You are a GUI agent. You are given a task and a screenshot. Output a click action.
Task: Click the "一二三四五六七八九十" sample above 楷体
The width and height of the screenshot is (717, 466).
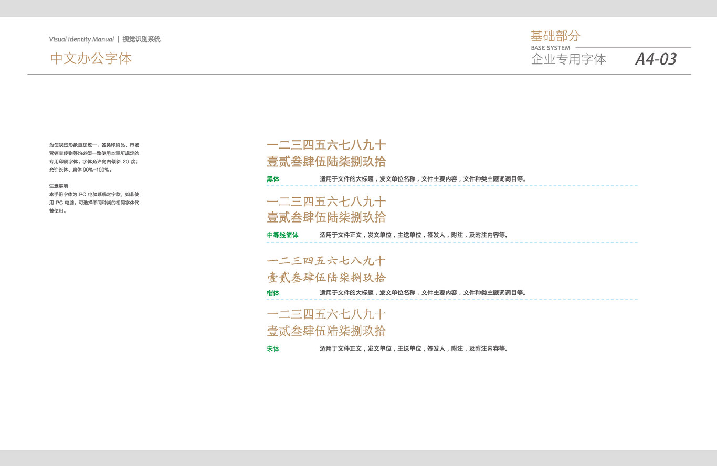(326, 261)
